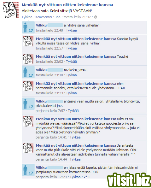Image resolution: width=151 pixels, height=188 pixels.
Task: Click page name on the 14:44 comment
Action: coord(76,145)
